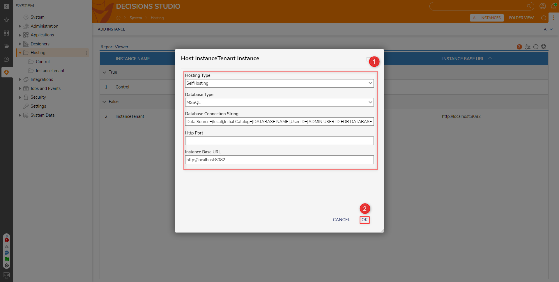559x282 pixels.
Task: Select the System gear icon in left rail
Action: [6, 72]
